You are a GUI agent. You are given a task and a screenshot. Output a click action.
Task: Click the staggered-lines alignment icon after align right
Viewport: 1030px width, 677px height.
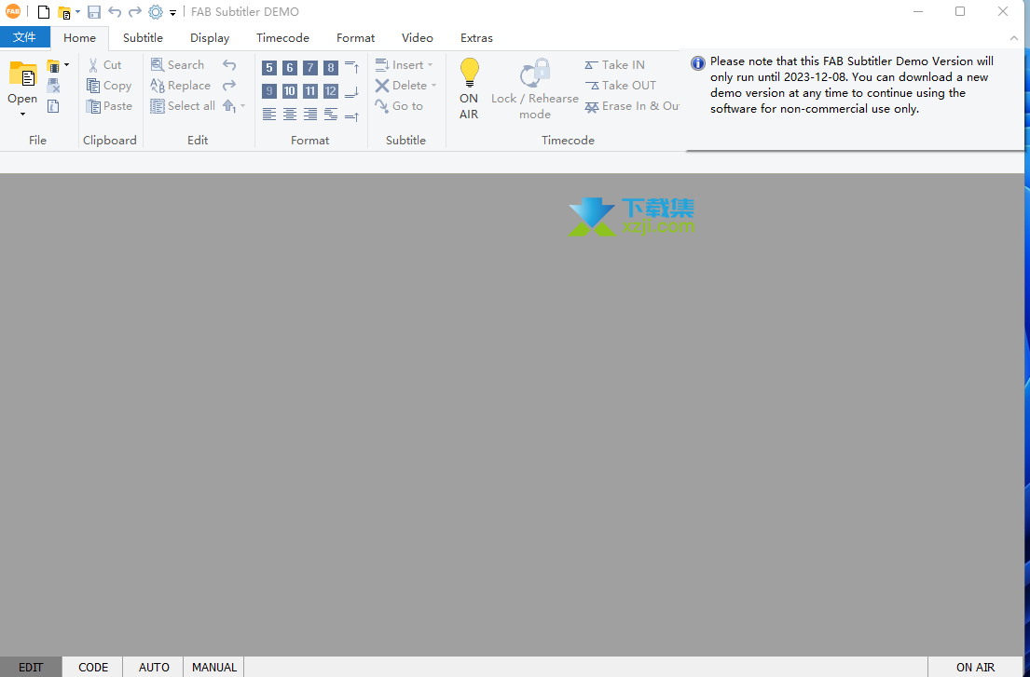[x=330, y=115]
